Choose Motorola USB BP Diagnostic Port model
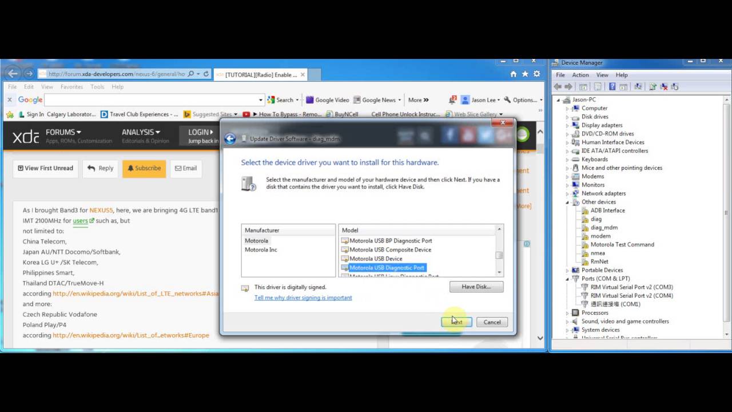732x412 pixels. 387,241
